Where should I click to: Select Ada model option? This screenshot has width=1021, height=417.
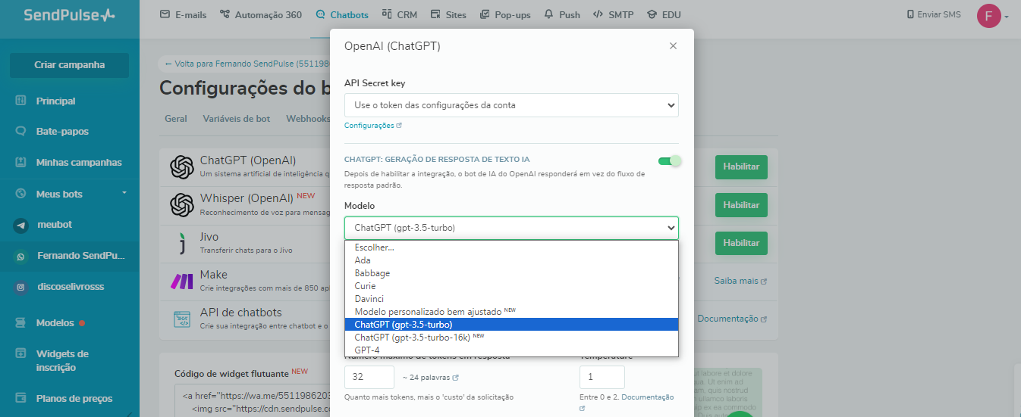[x=511, y=260]
